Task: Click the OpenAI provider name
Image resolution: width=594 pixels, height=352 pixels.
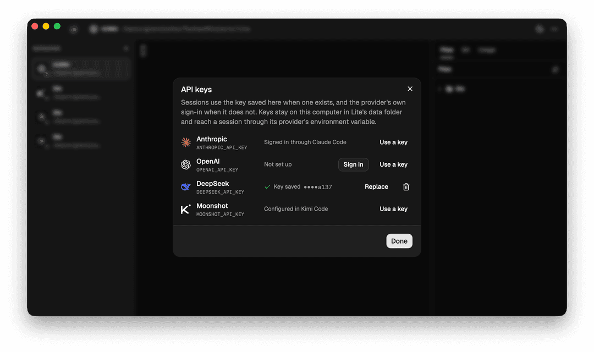Action: coord(208,161)
